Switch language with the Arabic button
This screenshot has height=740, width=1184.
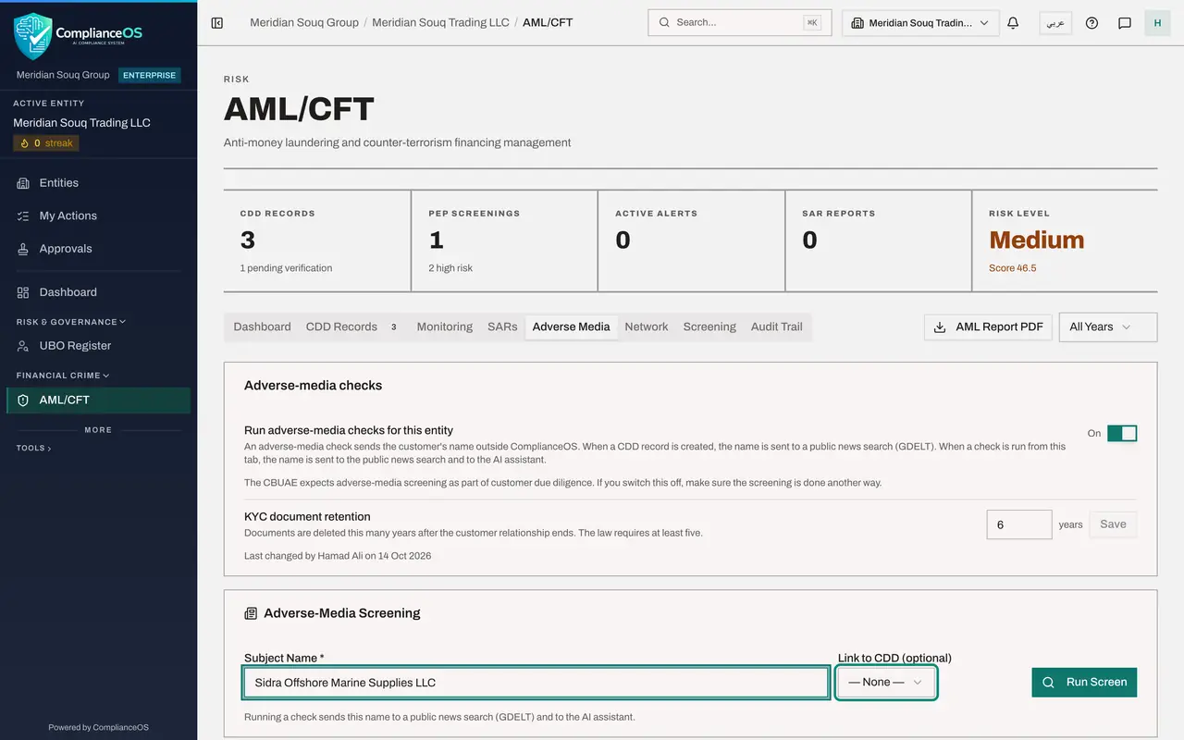[x=1055, y=23]
